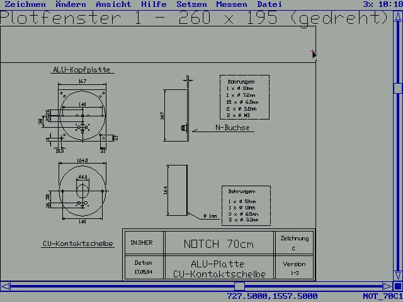Click the vertical 164 side view dimension

[165, 190]
